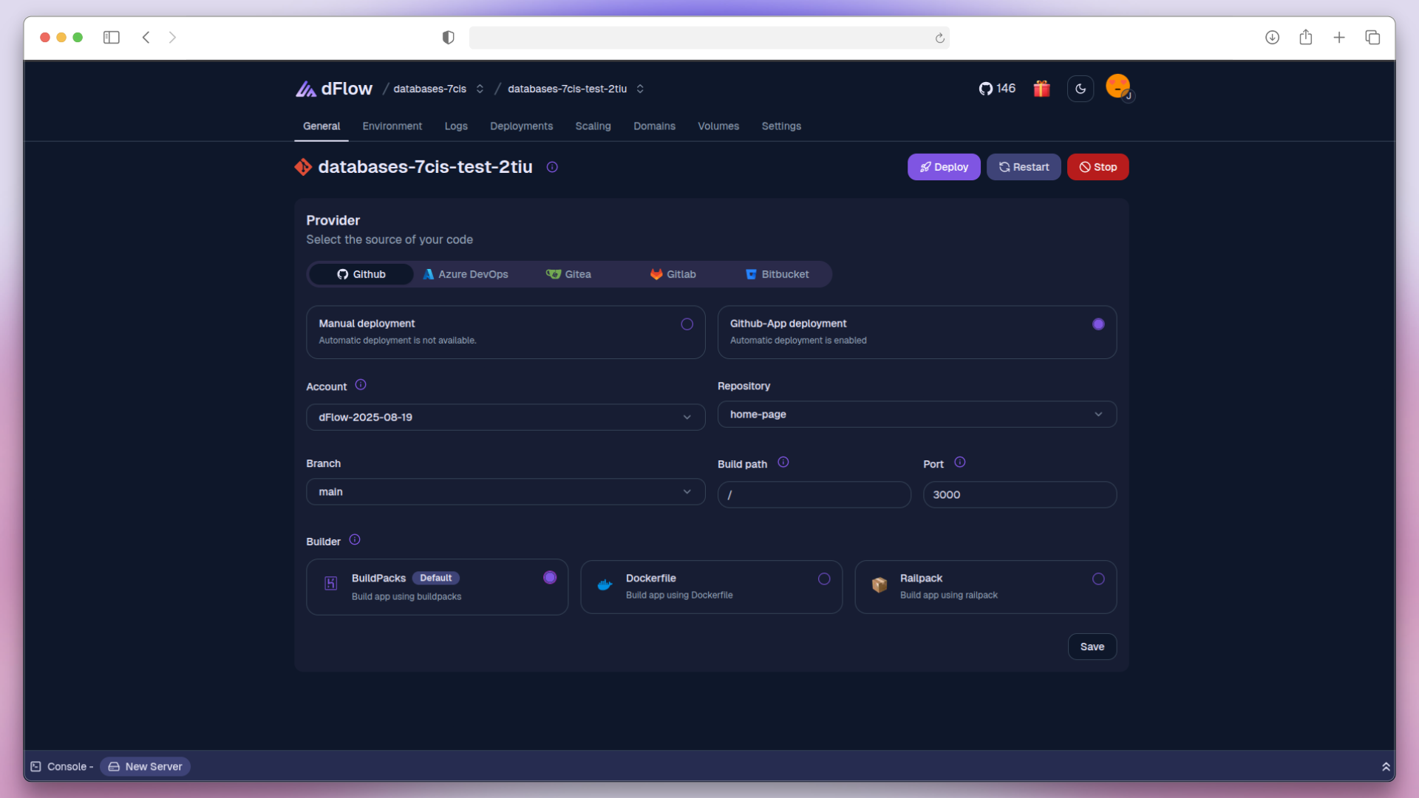Screen dimensions: 1419x798
Task: Open the user avatar menu
Action: [1118, 87]
